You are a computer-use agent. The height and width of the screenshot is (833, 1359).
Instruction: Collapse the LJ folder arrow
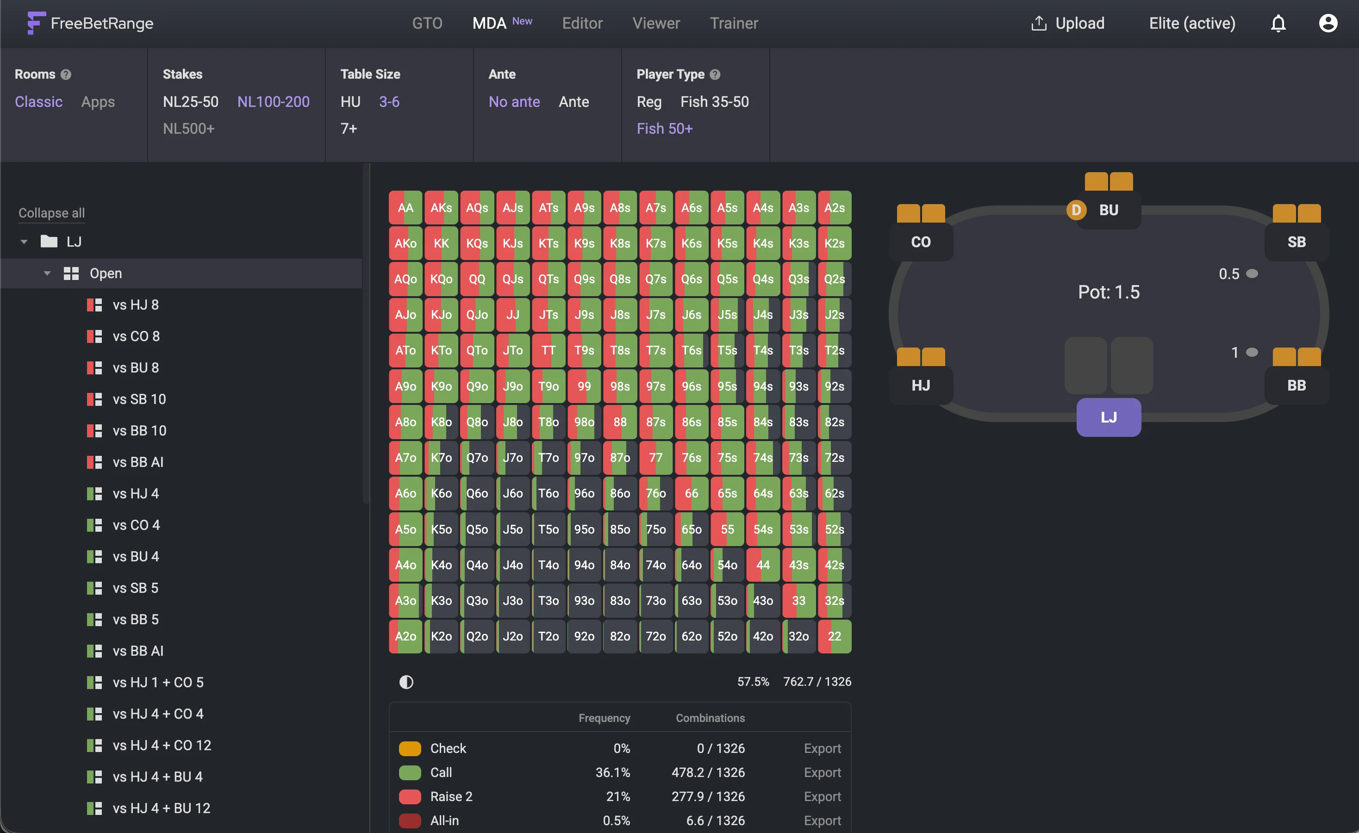click(x=24, y=242)
